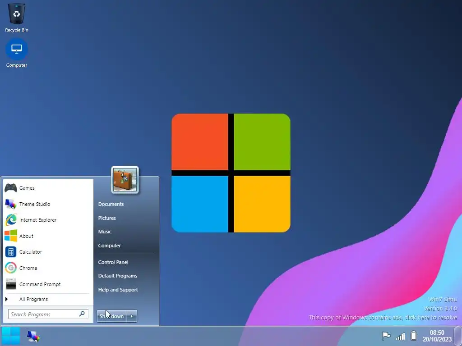Open the network signal tray icon
Viewport: 462px width, 346px height.
[x=400, y=336]
